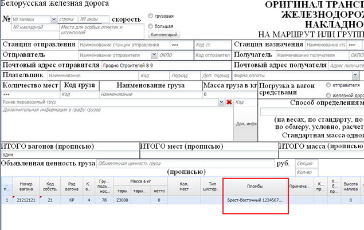Screen dimensions: 364x230
Task: Click the 'Род вагона' column header
Action: 72,187
